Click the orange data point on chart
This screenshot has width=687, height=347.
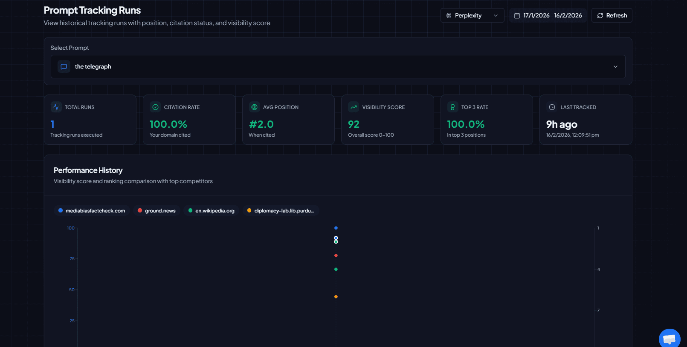pos(336,297)
